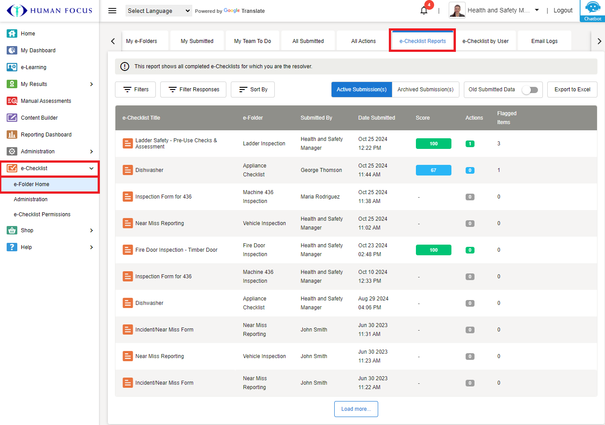
Task: Click the blue 67 score bar for Dishwasher
Action: tap(433, 170)
